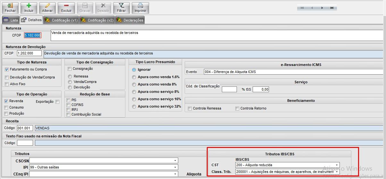Enable the Ativo Fixo checkbox
This screenshot has height=179, width=386.
click(7, 84)
